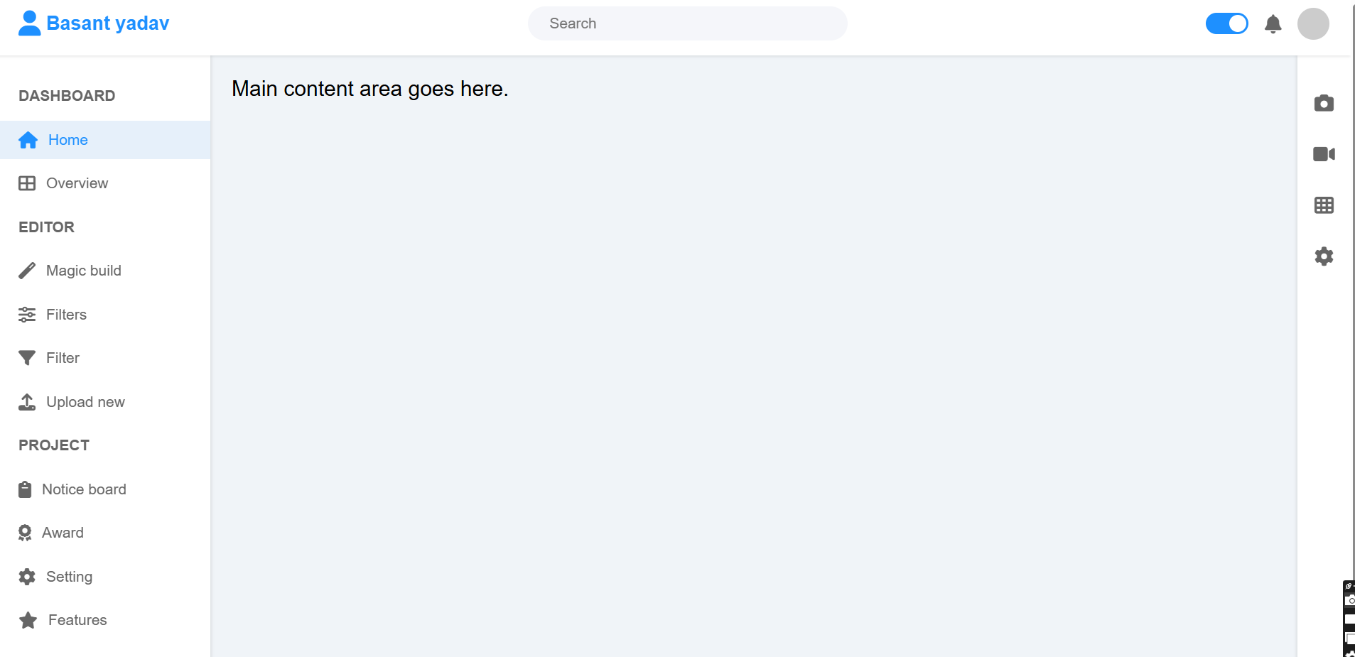Select the table grid icon on right
The height and width of the screenshot is (657, 1355).
1324,205
